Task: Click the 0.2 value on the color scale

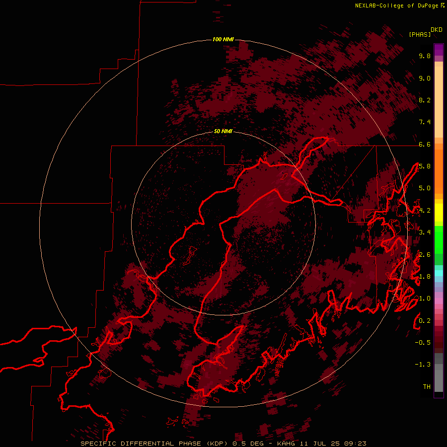Action: [x=425, y=321]
